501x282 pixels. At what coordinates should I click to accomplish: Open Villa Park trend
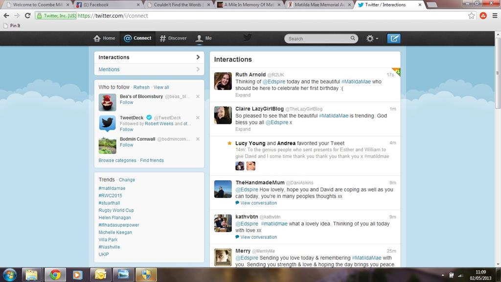[108, 240]
